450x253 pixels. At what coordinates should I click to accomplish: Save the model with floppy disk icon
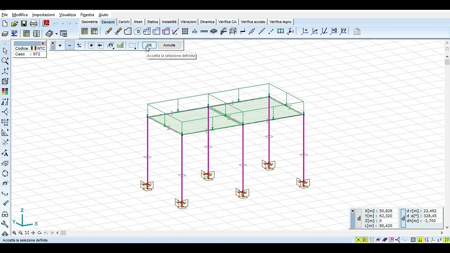point(24,24)
